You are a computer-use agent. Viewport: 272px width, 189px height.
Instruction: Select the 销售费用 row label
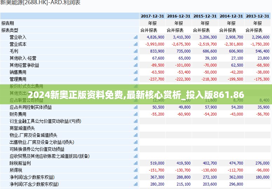tap(18, 72)
